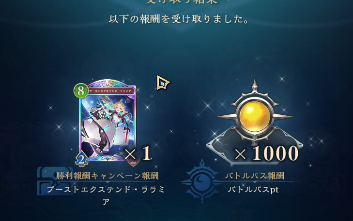Image resolution: width=353 pixels, height=221 pixels.
Task: Click the 以下の報酬を受け取りました message
Action: [x=179, y=19]
